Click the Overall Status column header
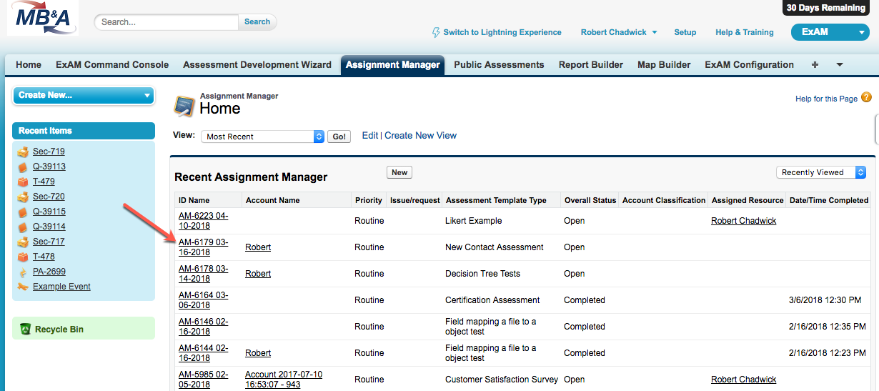Viewport: 879px width, 391px height. [590, 200]
